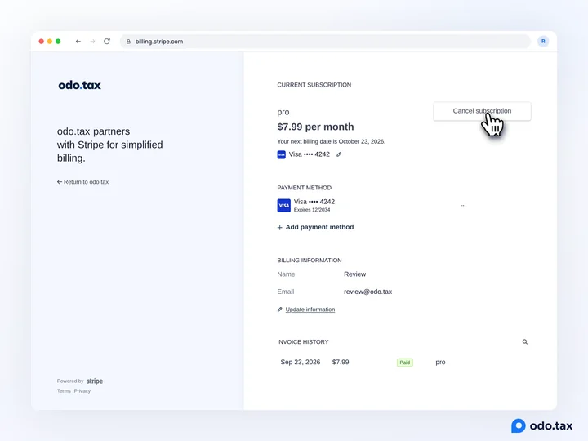Edit the subscription card with the pencil icon

[x=339, y=154]
